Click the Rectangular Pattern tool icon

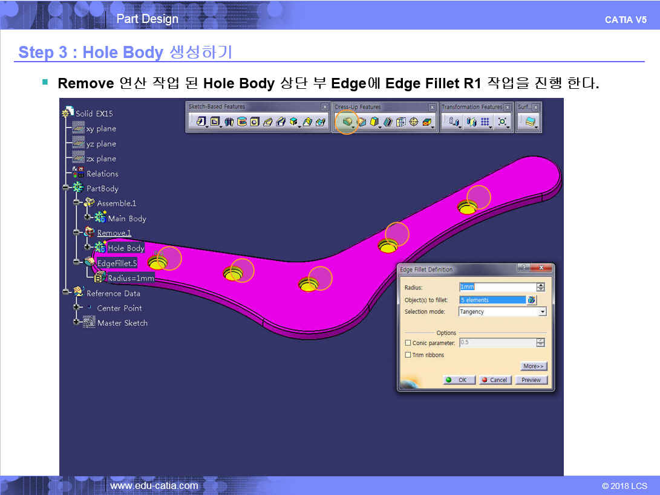[485, 121]
